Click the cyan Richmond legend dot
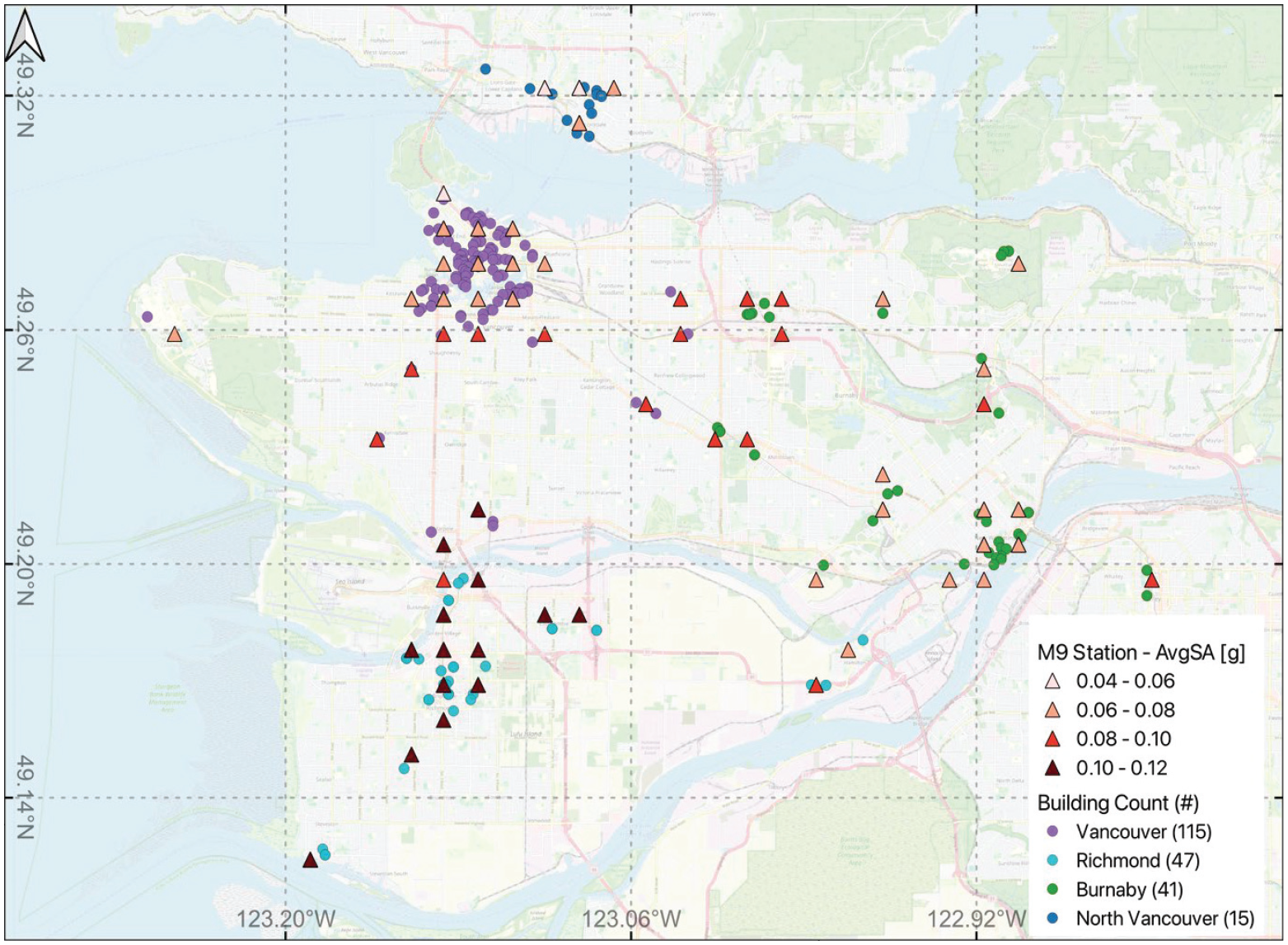This screenshot has width=1288, height=945. [x=1052, y=860]
